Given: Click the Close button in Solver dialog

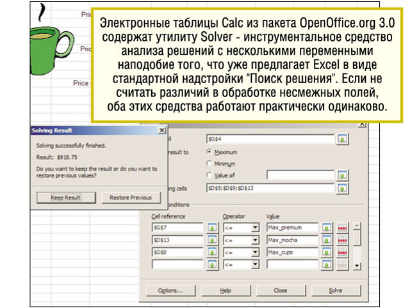Looking at the screenshot, I should 281,290.
